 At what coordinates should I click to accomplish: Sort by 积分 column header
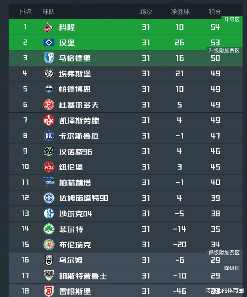[215, 12]
